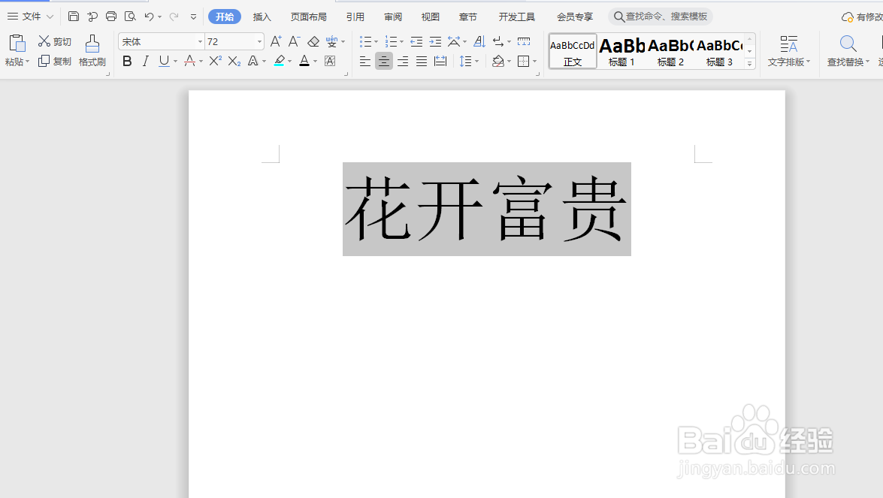Toggle Underline formatting
The image size is (883, 498).
click(164, 61)
